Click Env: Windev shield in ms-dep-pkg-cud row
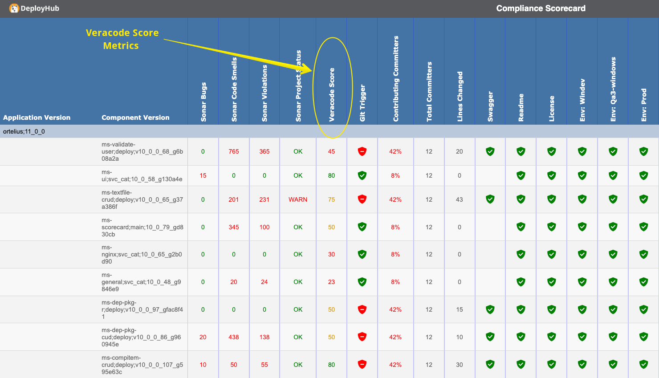The width and height of the screenshot is (659, 378). [582, 337]
